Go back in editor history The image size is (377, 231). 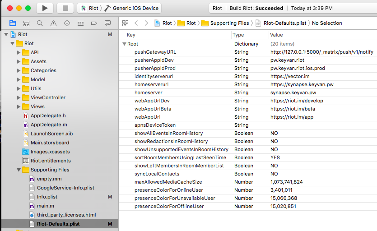pos(136,23)
